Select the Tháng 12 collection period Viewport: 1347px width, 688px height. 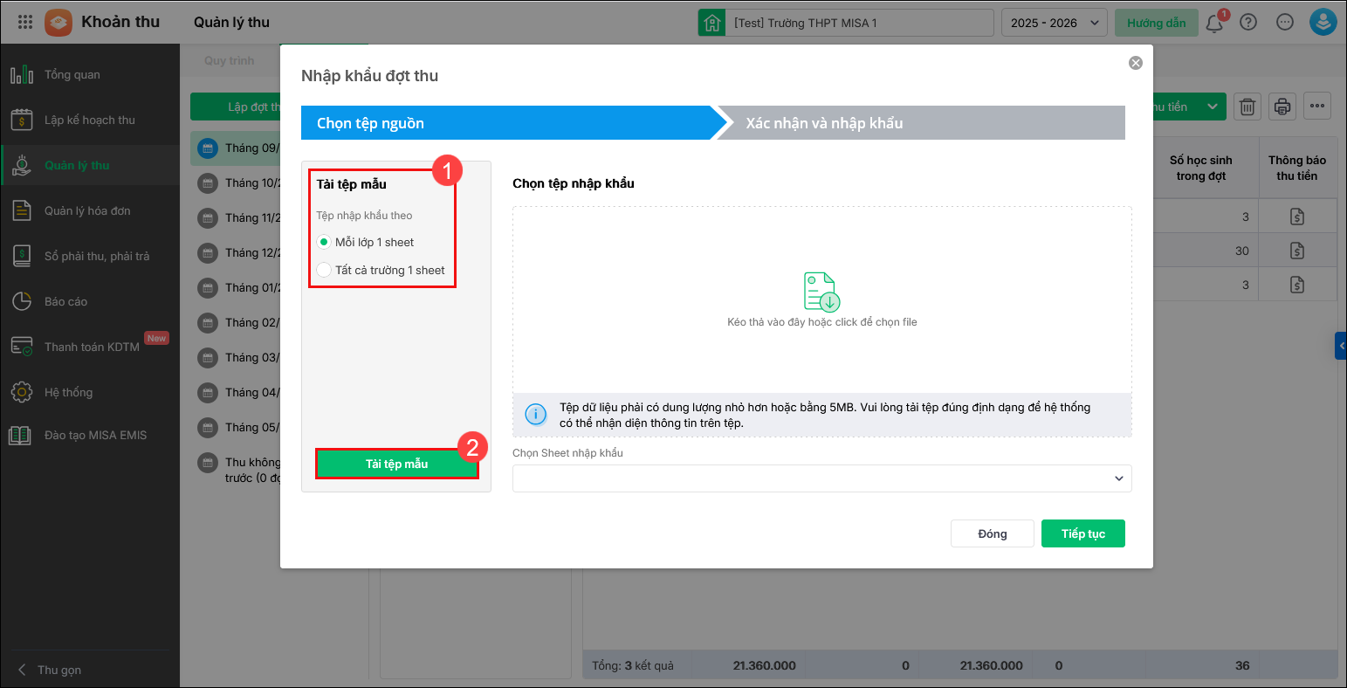(236, 252)
